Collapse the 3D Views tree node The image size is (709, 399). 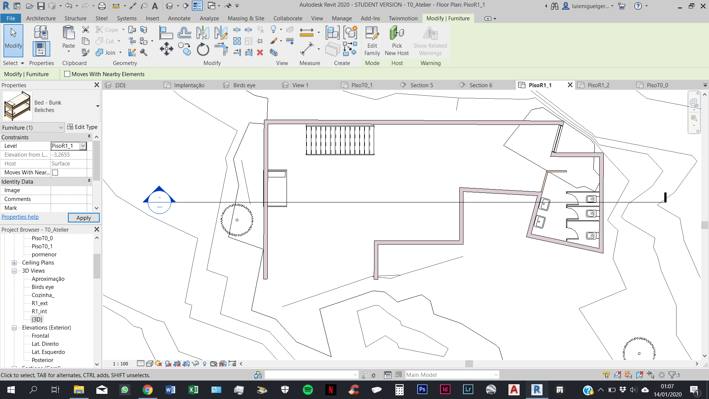[14, 271]
